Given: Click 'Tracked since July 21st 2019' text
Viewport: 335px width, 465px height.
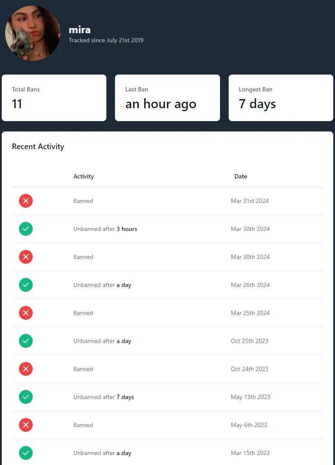Looking at the screenshot, I should coord(106,41).
